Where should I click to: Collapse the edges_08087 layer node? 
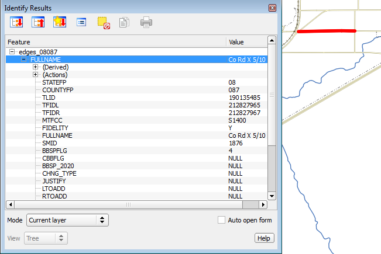pyautogui.click(x=12, y=52)
